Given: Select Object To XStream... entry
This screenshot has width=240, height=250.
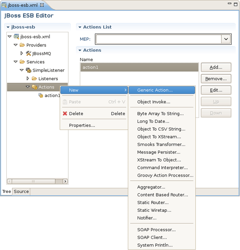Looking at the screenshot, I should pos(162,137).
